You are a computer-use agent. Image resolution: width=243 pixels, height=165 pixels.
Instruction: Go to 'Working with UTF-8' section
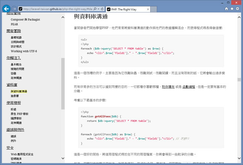coord(24,51)
